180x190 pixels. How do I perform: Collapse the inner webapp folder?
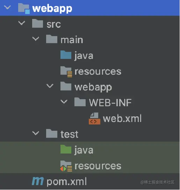coord(50,86)
